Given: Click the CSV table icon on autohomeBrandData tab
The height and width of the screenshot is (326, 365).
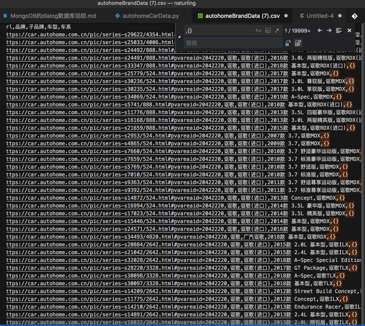Looking at the screenshot, I should [200, 16].
